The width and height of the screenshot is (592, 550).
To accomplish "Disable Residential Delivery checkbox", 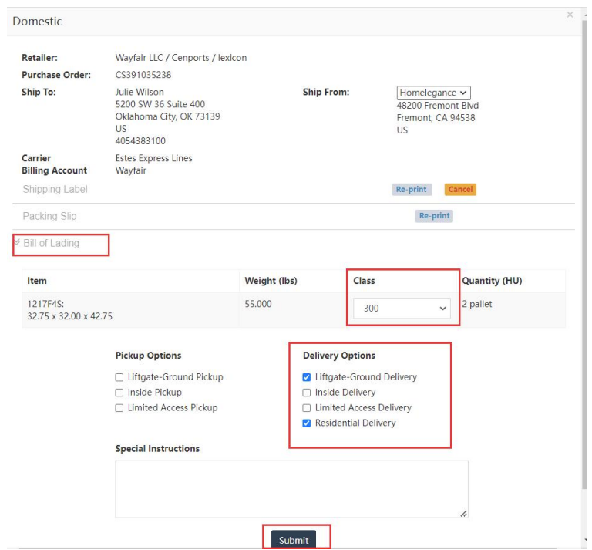I will pos(307,423).
